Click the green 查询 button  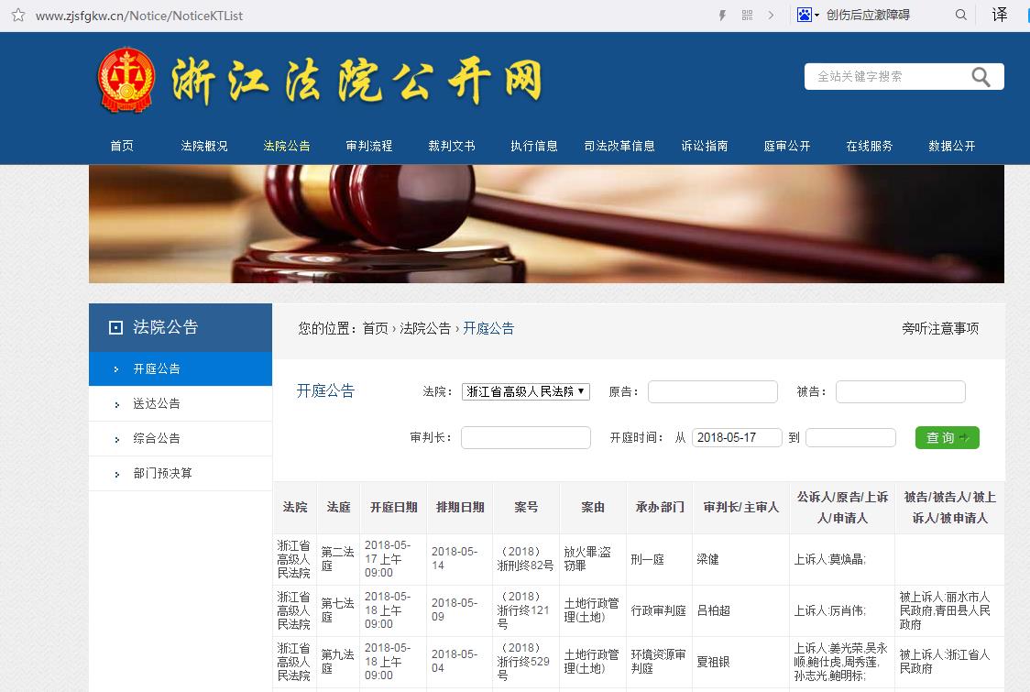click(x=948, y=438)
